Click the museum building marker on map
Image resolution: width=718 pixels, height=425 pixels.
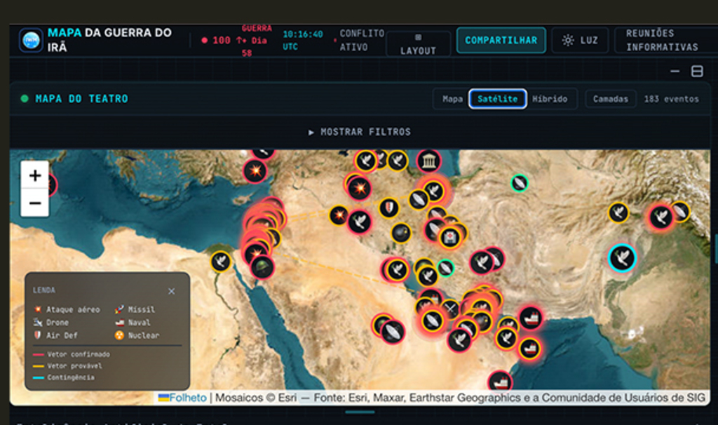pos(428,161)
